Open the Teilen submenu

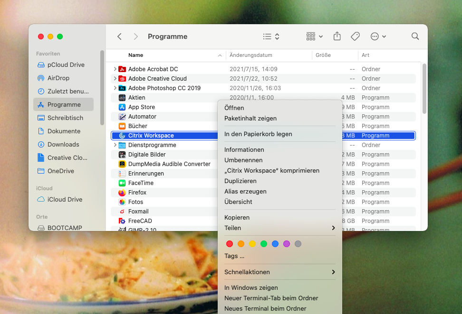pos(280,228)
